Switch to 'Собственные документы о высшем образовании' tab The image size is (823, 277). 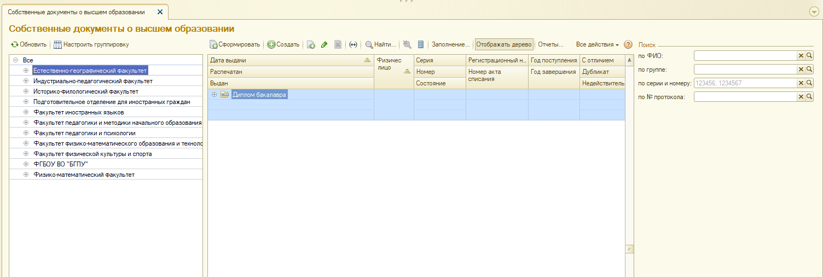click(x=77, y=12)
